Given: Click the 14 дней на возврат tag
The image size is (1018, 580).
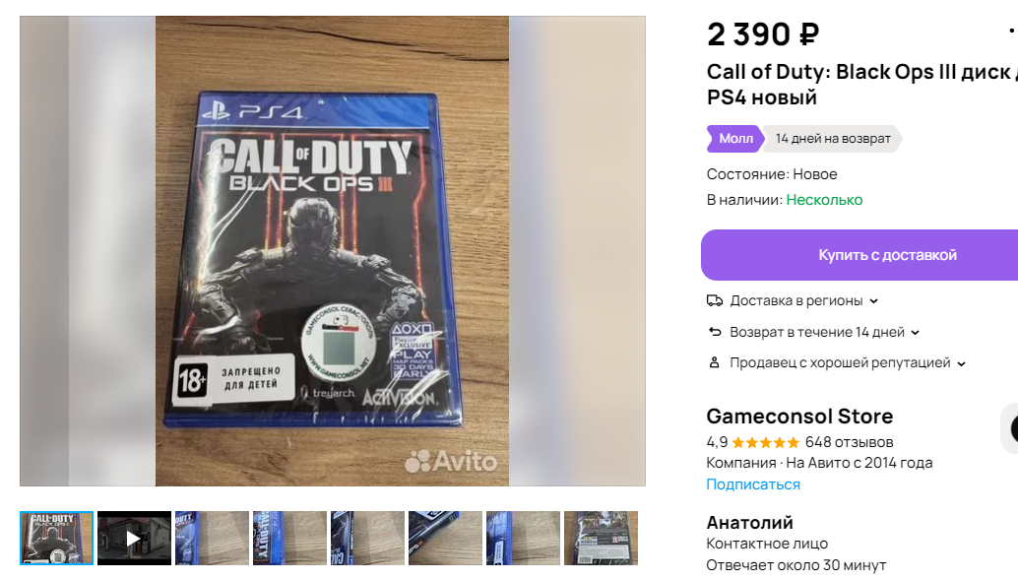Looking at the screenshot, I should (x=833, y=138).
